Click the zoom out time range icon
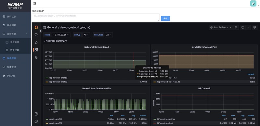The height and width of the screenshot is (126, 260). point(236,27)
